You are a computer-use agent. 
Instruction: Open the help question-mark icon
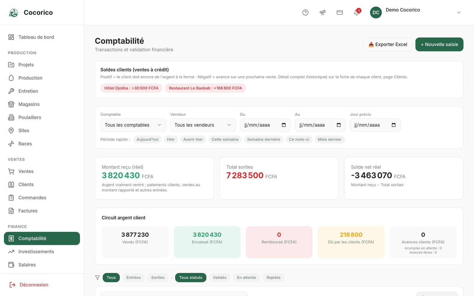pos(305,12)
